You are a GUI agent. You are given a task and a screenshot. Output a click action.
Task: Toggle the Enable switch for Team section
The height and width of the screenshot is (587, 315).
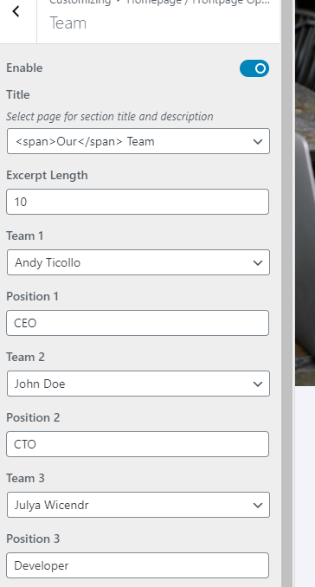[254, 68]
